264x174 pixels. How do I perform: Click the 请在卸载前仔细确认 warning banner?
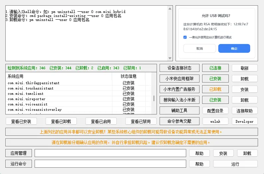(x=131, y=142)
